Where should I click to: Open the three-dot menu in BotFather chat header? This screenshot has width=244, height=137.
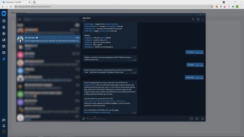point(202,19)
